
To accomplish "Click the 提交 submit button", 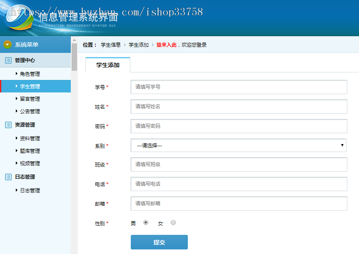I will tap(159, 242).
